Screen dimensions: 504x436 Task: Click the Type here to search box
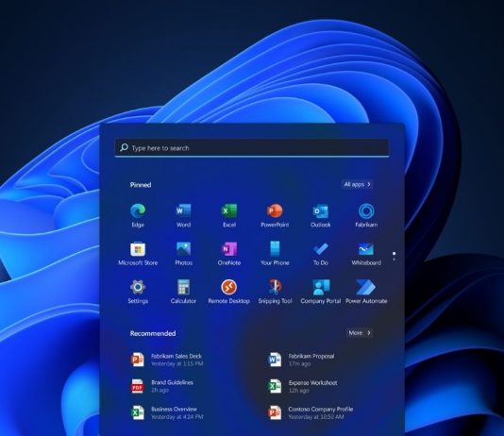click(252, 148)
